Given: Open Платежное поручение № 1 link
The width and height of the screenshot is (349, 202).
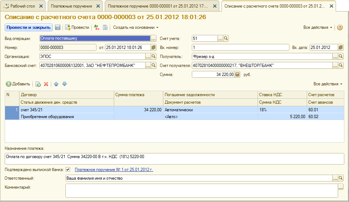Looking at the screenshot, I should tap(114, 170).
